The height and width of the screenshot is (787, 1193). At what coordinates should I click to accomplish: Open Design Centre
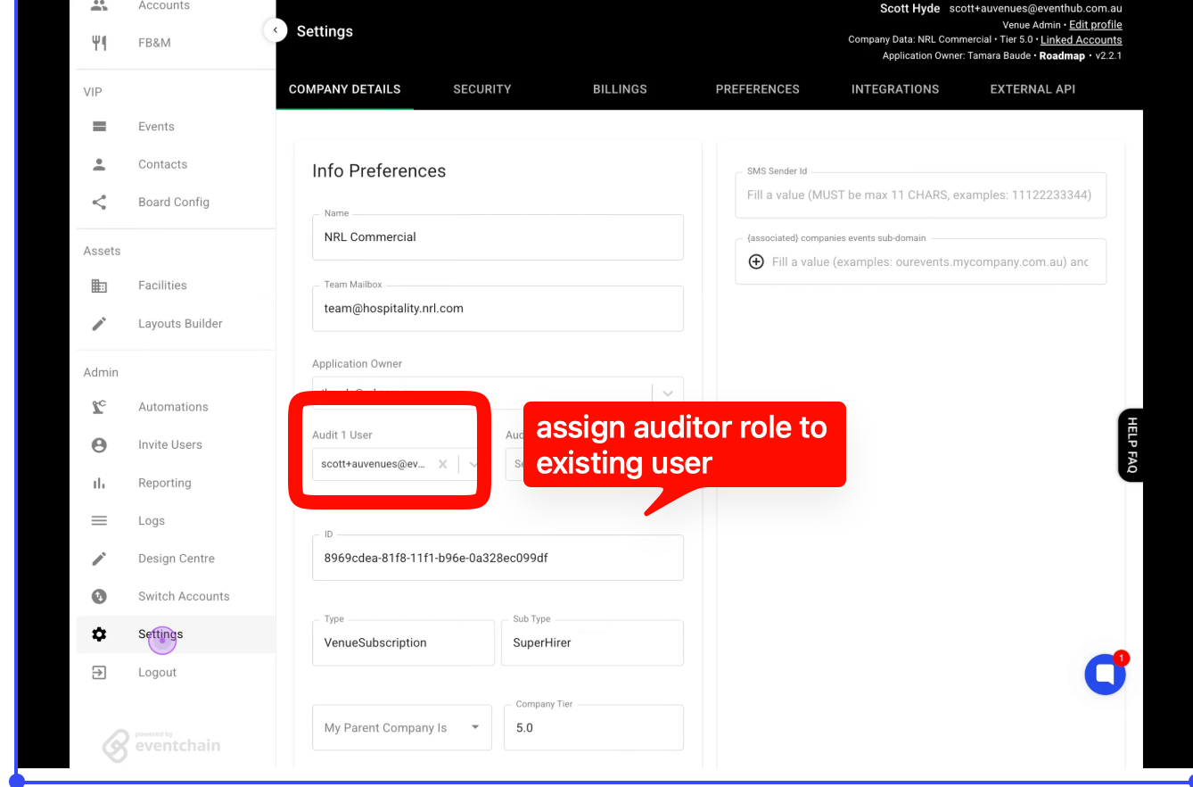pyautogui.click(x=176, y=559)
